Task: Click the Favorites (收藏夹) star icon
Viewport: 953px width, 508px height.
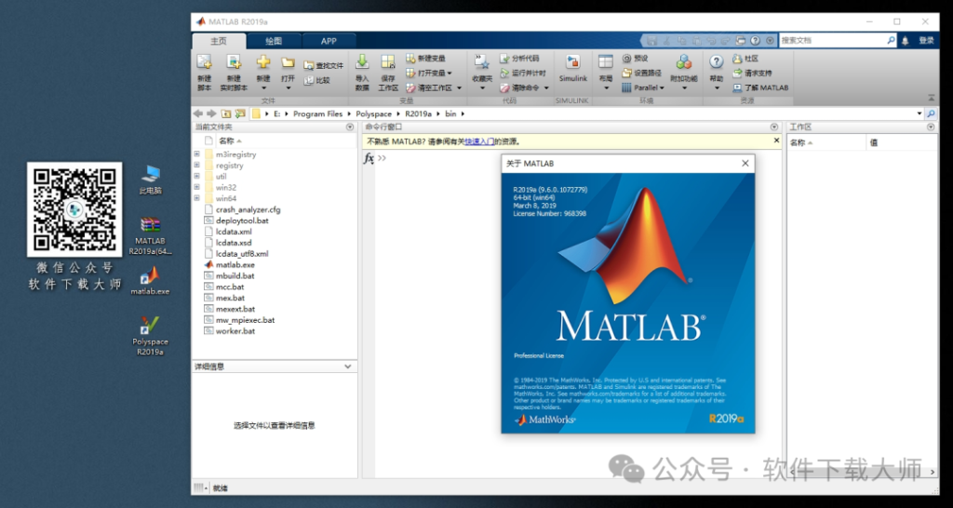Action: click(482, 61)
